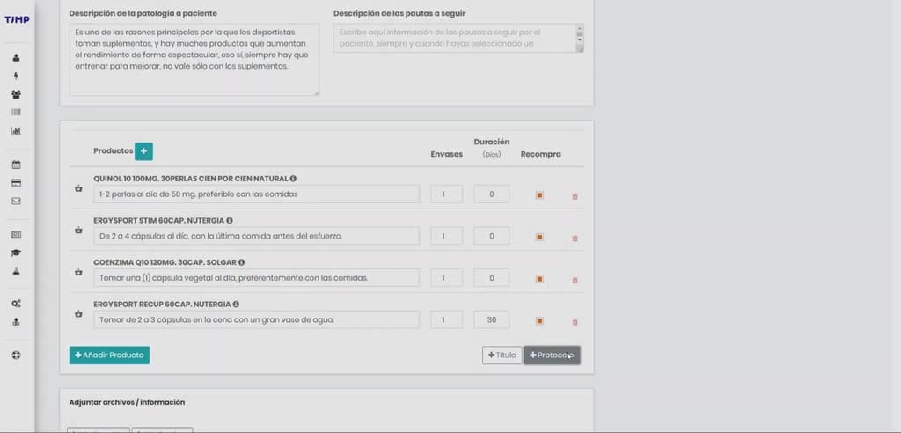Screen dimensions: 901x433
Task: Open the bar chart statistics icon
Action: click(16, 130)
